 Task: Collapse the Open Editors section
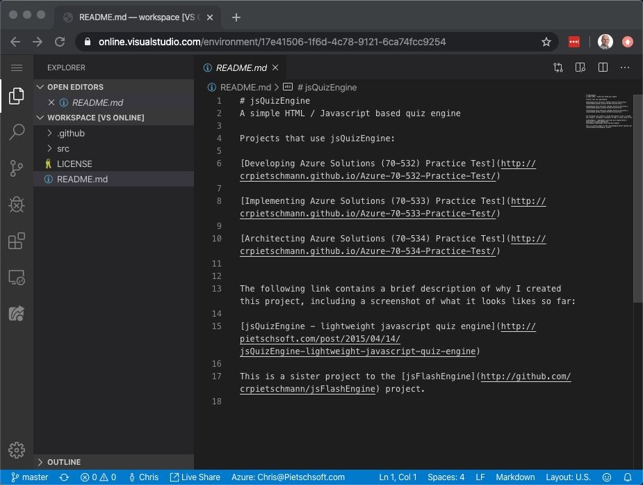pos(113,87)
